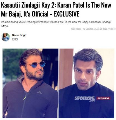Click the article summary paragraph text
The width and height of the screenshot is (116, 120).
(x=56, y=24)
